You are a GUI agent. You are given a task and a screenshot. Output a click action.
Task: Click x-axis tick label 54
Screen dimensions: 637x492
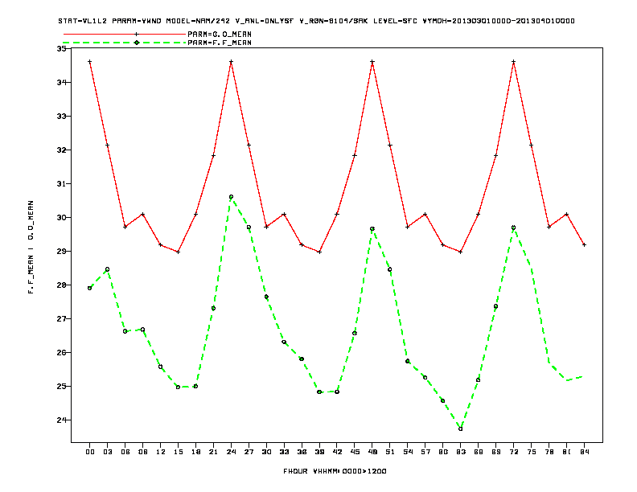[408, 452]
